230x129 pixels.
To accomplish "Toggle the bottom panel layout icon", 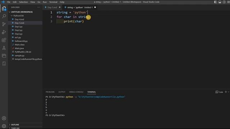I will (220, 2).
